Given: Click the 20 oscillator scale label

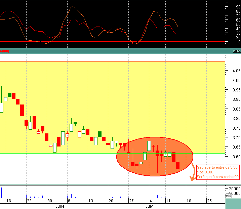Looking at the screenshot, I should click(x=238, y=38).
